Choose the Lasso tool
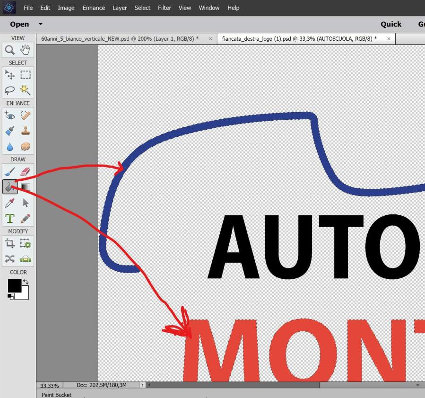The height and width of the screenshot is (398, 425). click(x=10, y=90)
